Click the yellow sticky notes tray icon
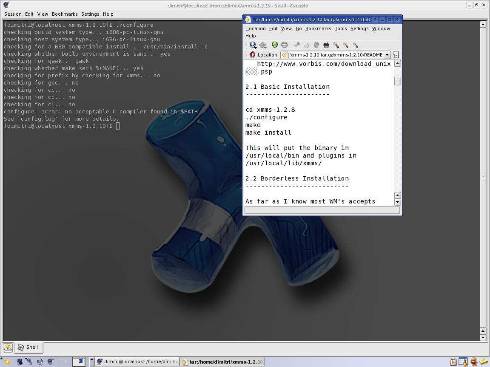The height and width of the screenshot is (367, 490). (483, 362)
